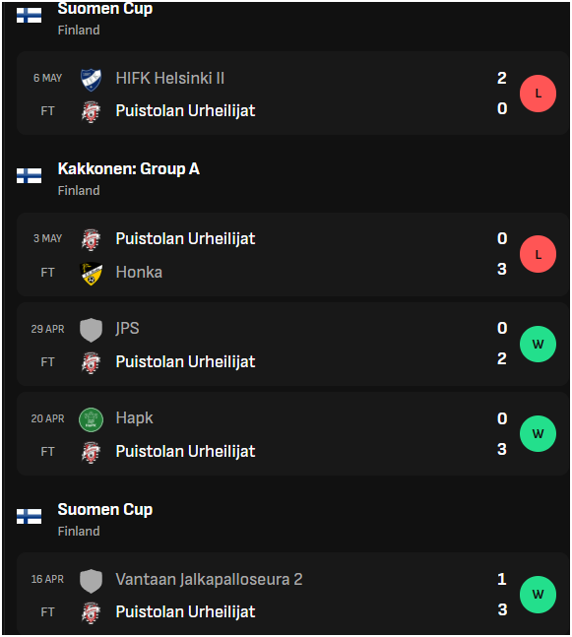Click the Puistolan Urheilijat crest in 3 May match
This screenshot has height=637, width=572.
point(91,239)
